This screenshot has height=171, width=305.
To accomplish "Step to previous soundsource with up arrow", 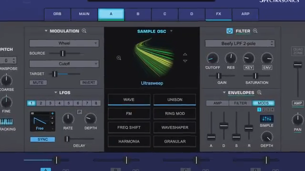I will click(x=185, y=54).
